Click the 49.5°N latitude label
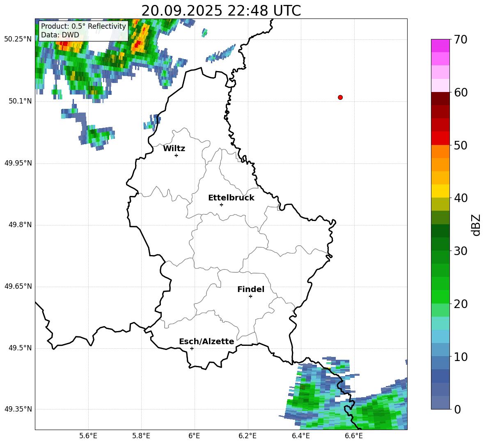Screen dimensions: 486x444 point(20,348)
